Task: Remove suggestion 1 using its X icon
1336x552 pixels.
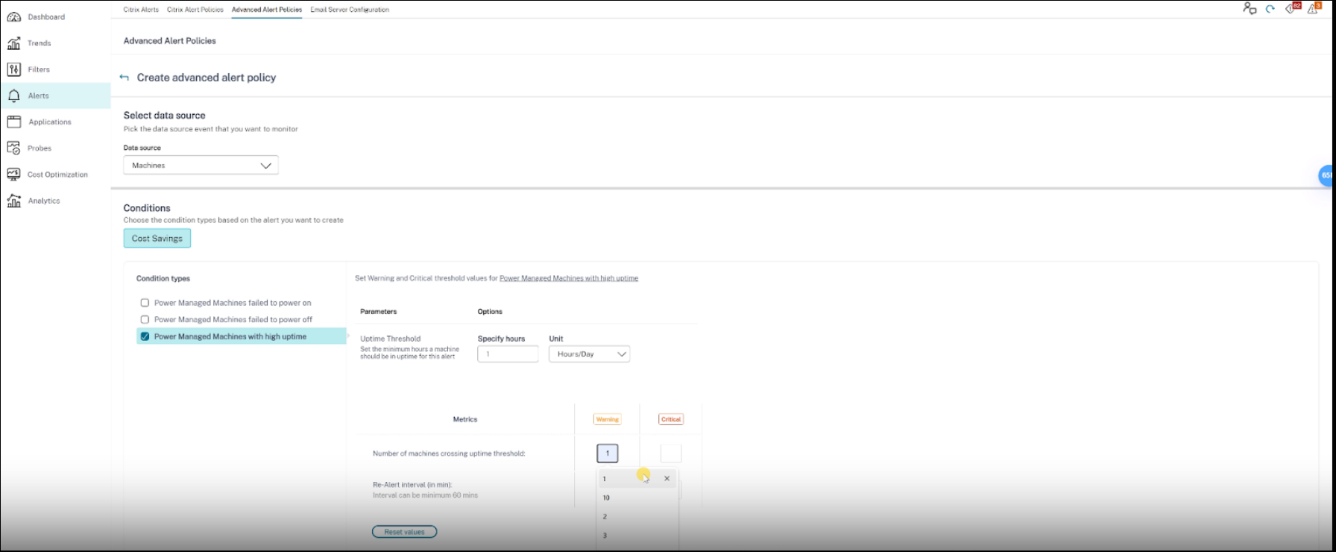Action: pyautogui.click(x=667, y=478)
